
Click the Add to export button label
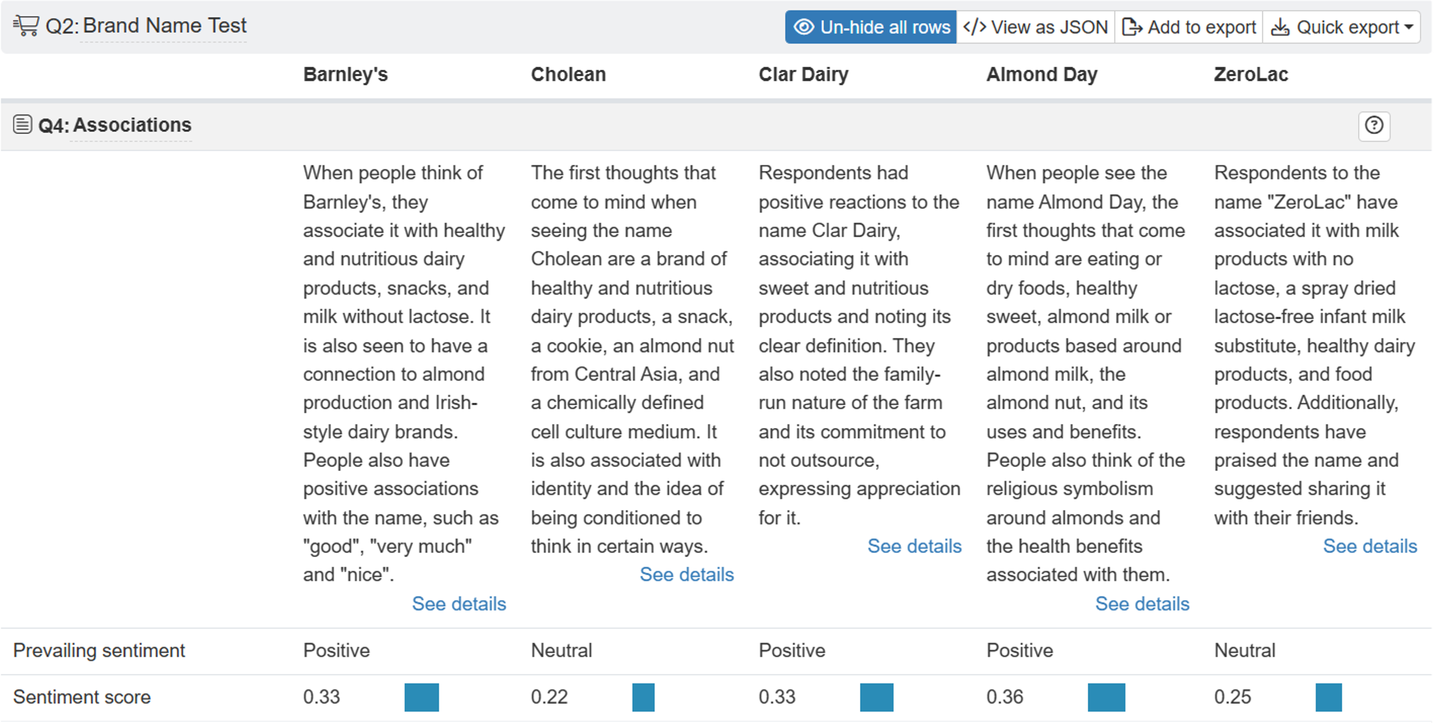click(x=1202, y=27)
